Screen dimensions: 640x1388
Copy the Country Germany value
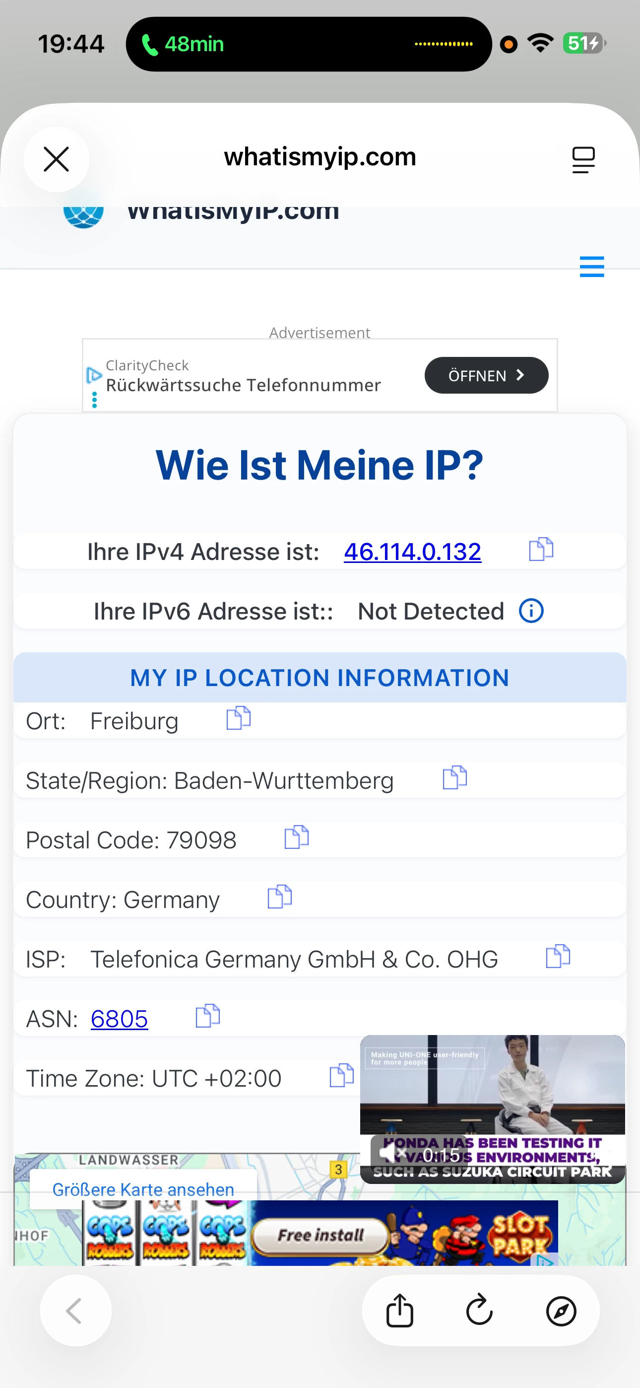[279, 897]
